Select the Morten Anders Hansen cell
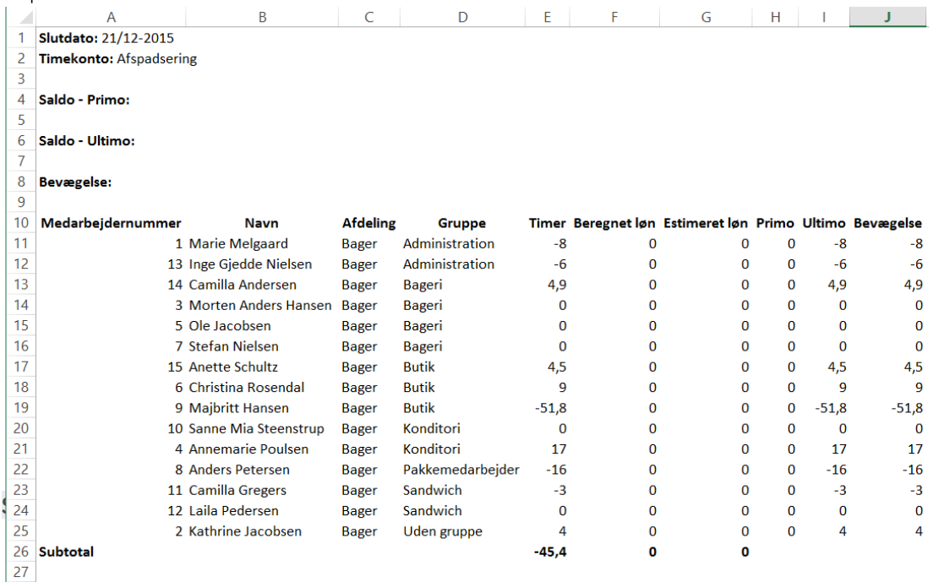 [259, 305]
